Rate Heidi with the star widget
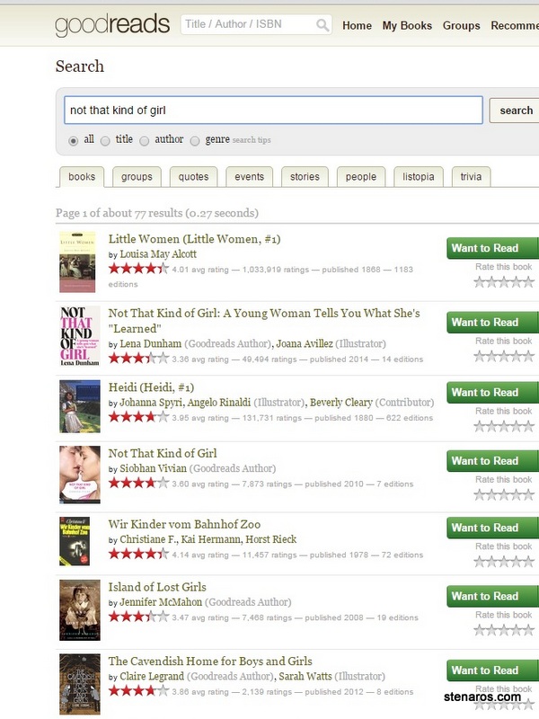 [x=504, y=426]
